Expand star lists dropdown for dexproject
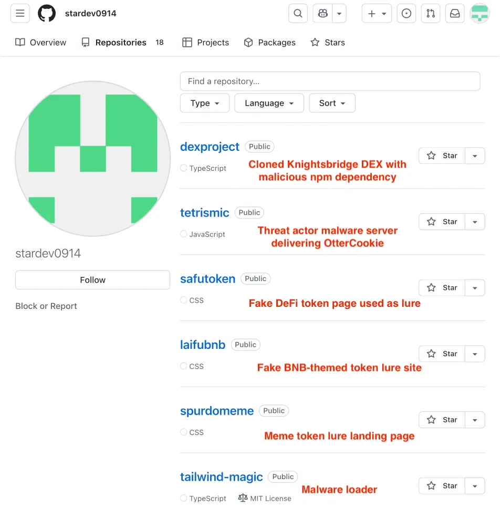The width and height of the screenshot is (501, 507). coord(475,156)
